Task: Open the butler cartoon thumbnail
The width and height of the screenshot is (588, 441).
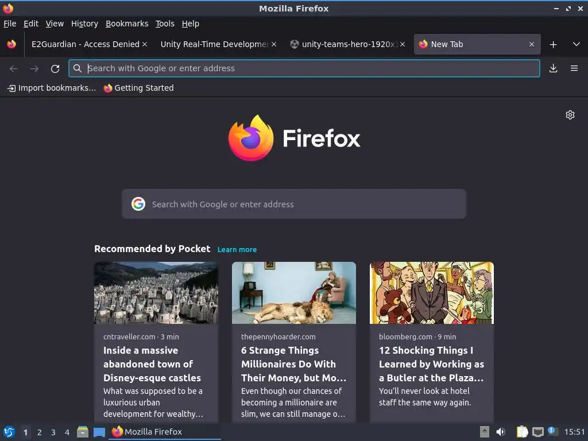Action: (432, 293)
